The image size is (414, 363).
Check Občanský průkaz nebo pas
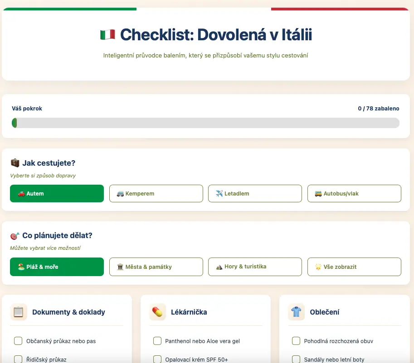coord(18,341)
